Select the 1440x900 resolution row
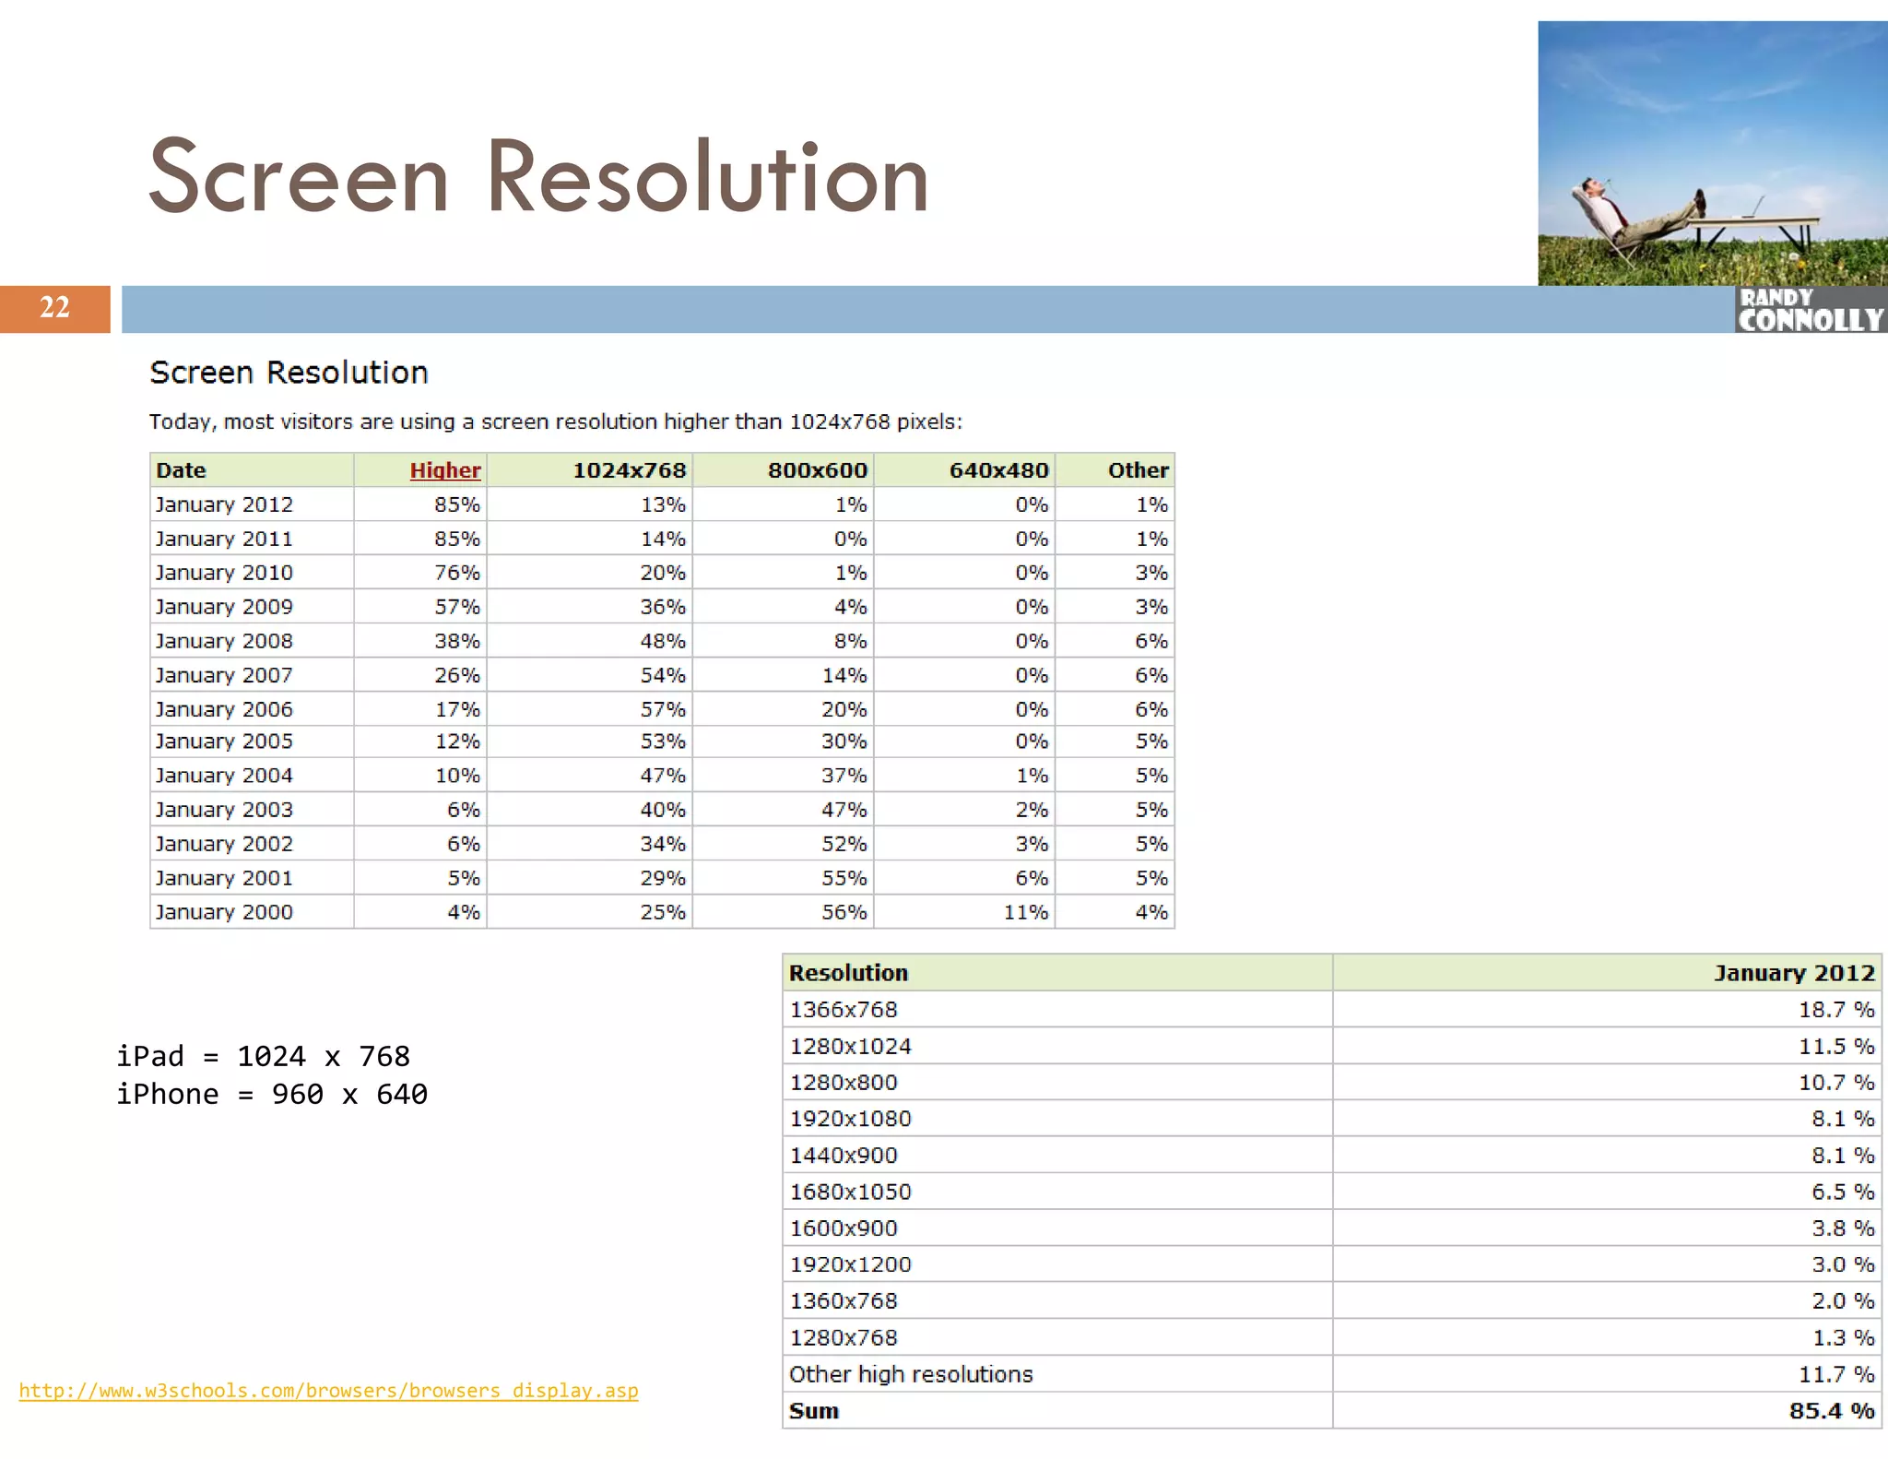This screenshot has height=1459, width=1888. coord(1332,1156)
